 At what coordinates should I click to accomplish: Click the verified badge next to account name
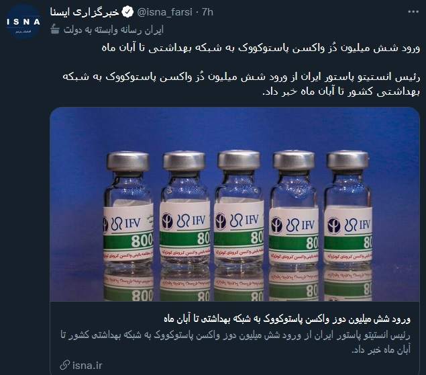point(127,12)
